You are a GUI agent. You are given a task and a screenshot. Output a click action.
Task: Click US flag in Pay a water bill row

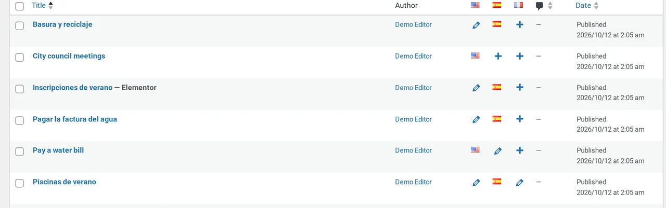pos(475,150)
